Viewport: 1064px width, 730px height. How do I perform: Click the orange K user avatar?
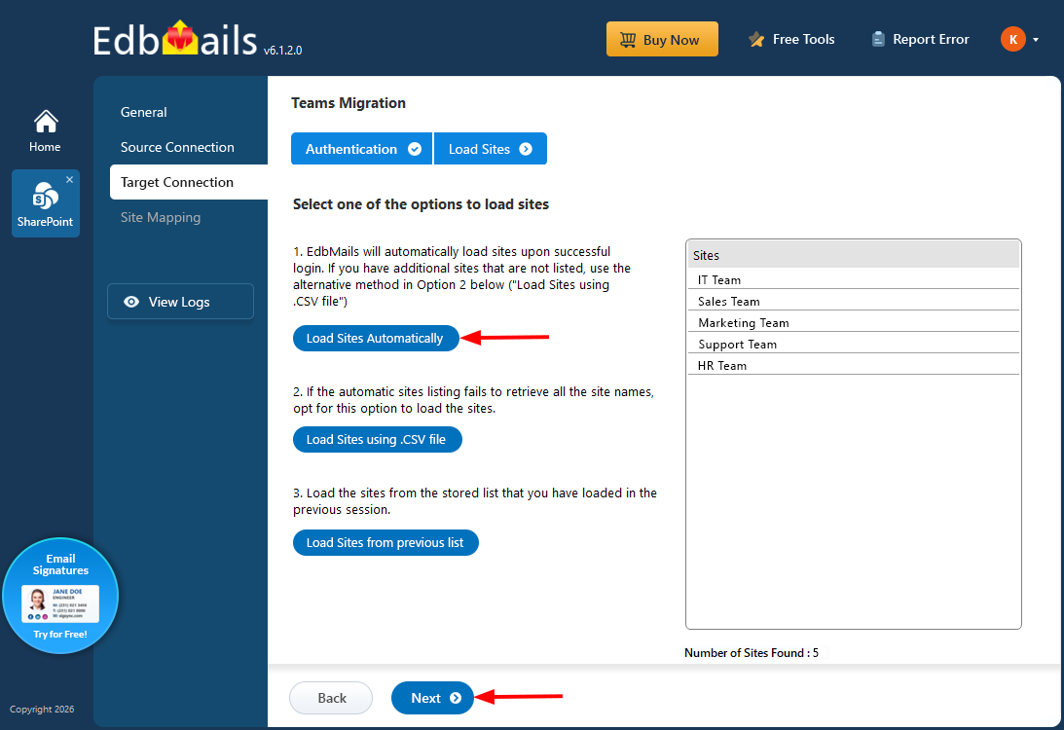point(1013,39)
